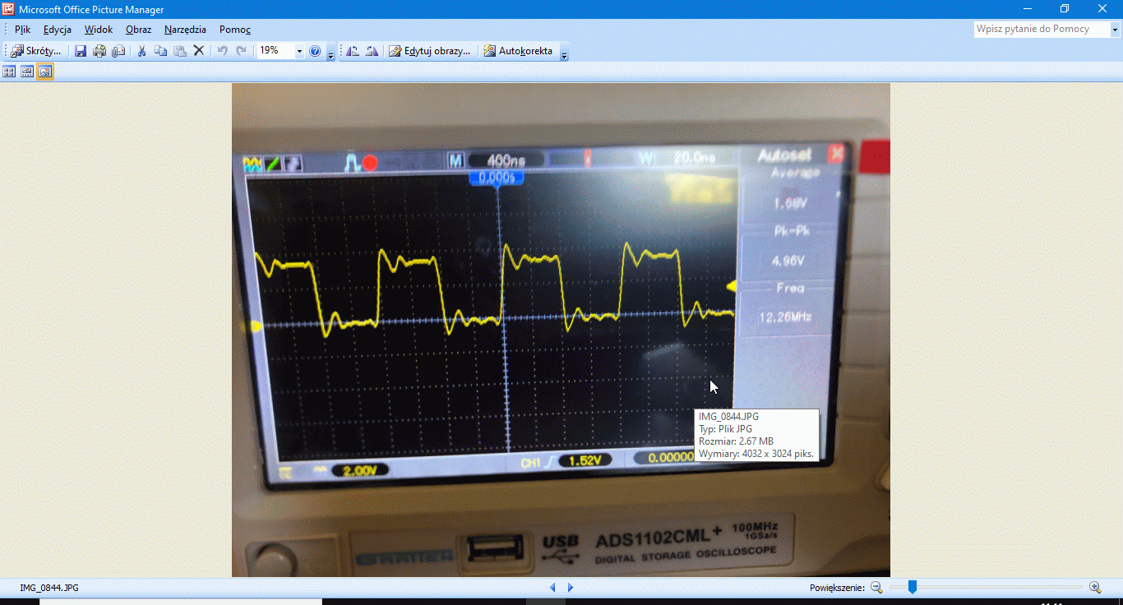Rotate image left icon

coord(353,51)
